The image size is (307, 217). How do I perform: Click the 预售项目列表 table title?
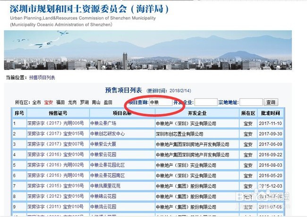pos(124,90)
